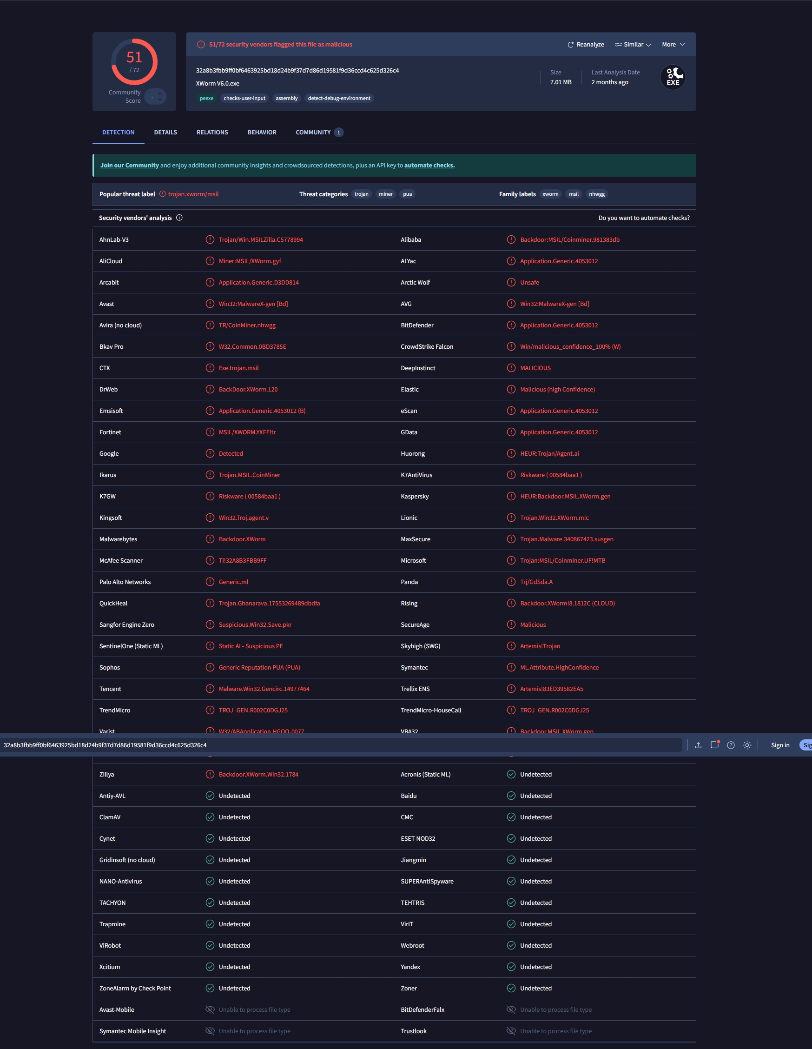Select the checks-user-input tag
This screenshot has width=812, height=1049.
tap(244, 99)
